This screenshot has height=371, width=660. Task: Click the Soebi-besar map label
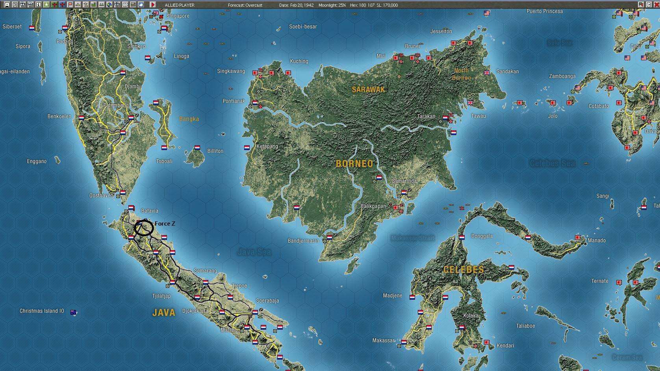pos(303,27)
